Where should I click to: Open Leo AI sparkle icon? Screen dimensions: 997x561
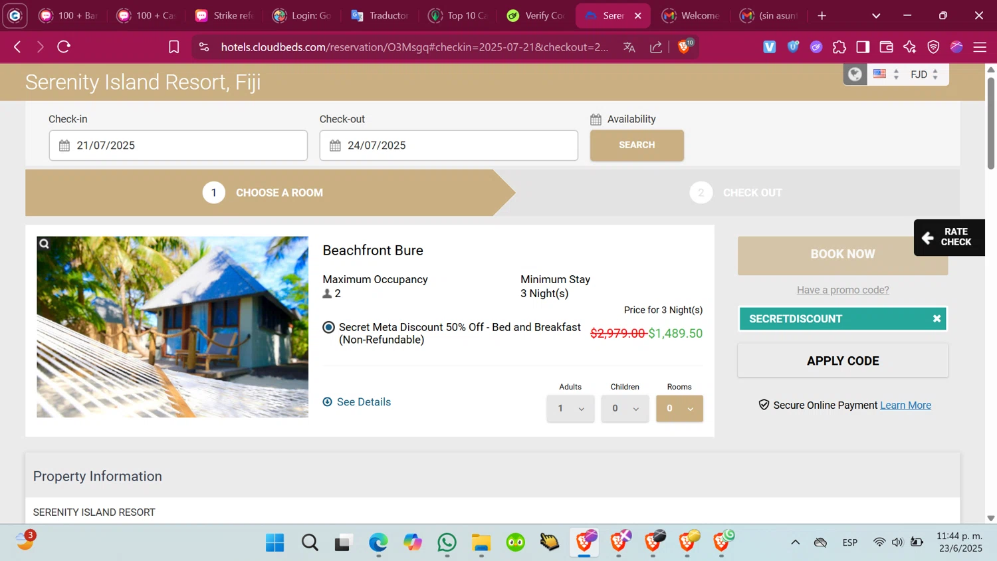click(910, 47)
